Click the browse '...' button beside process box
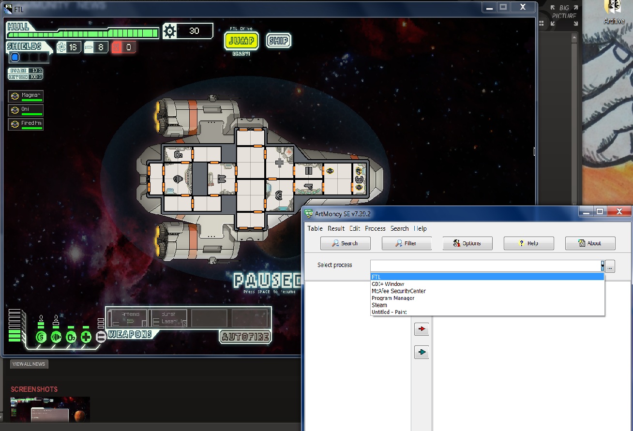Viewport: 633px width, 431px height. (610, 266)
